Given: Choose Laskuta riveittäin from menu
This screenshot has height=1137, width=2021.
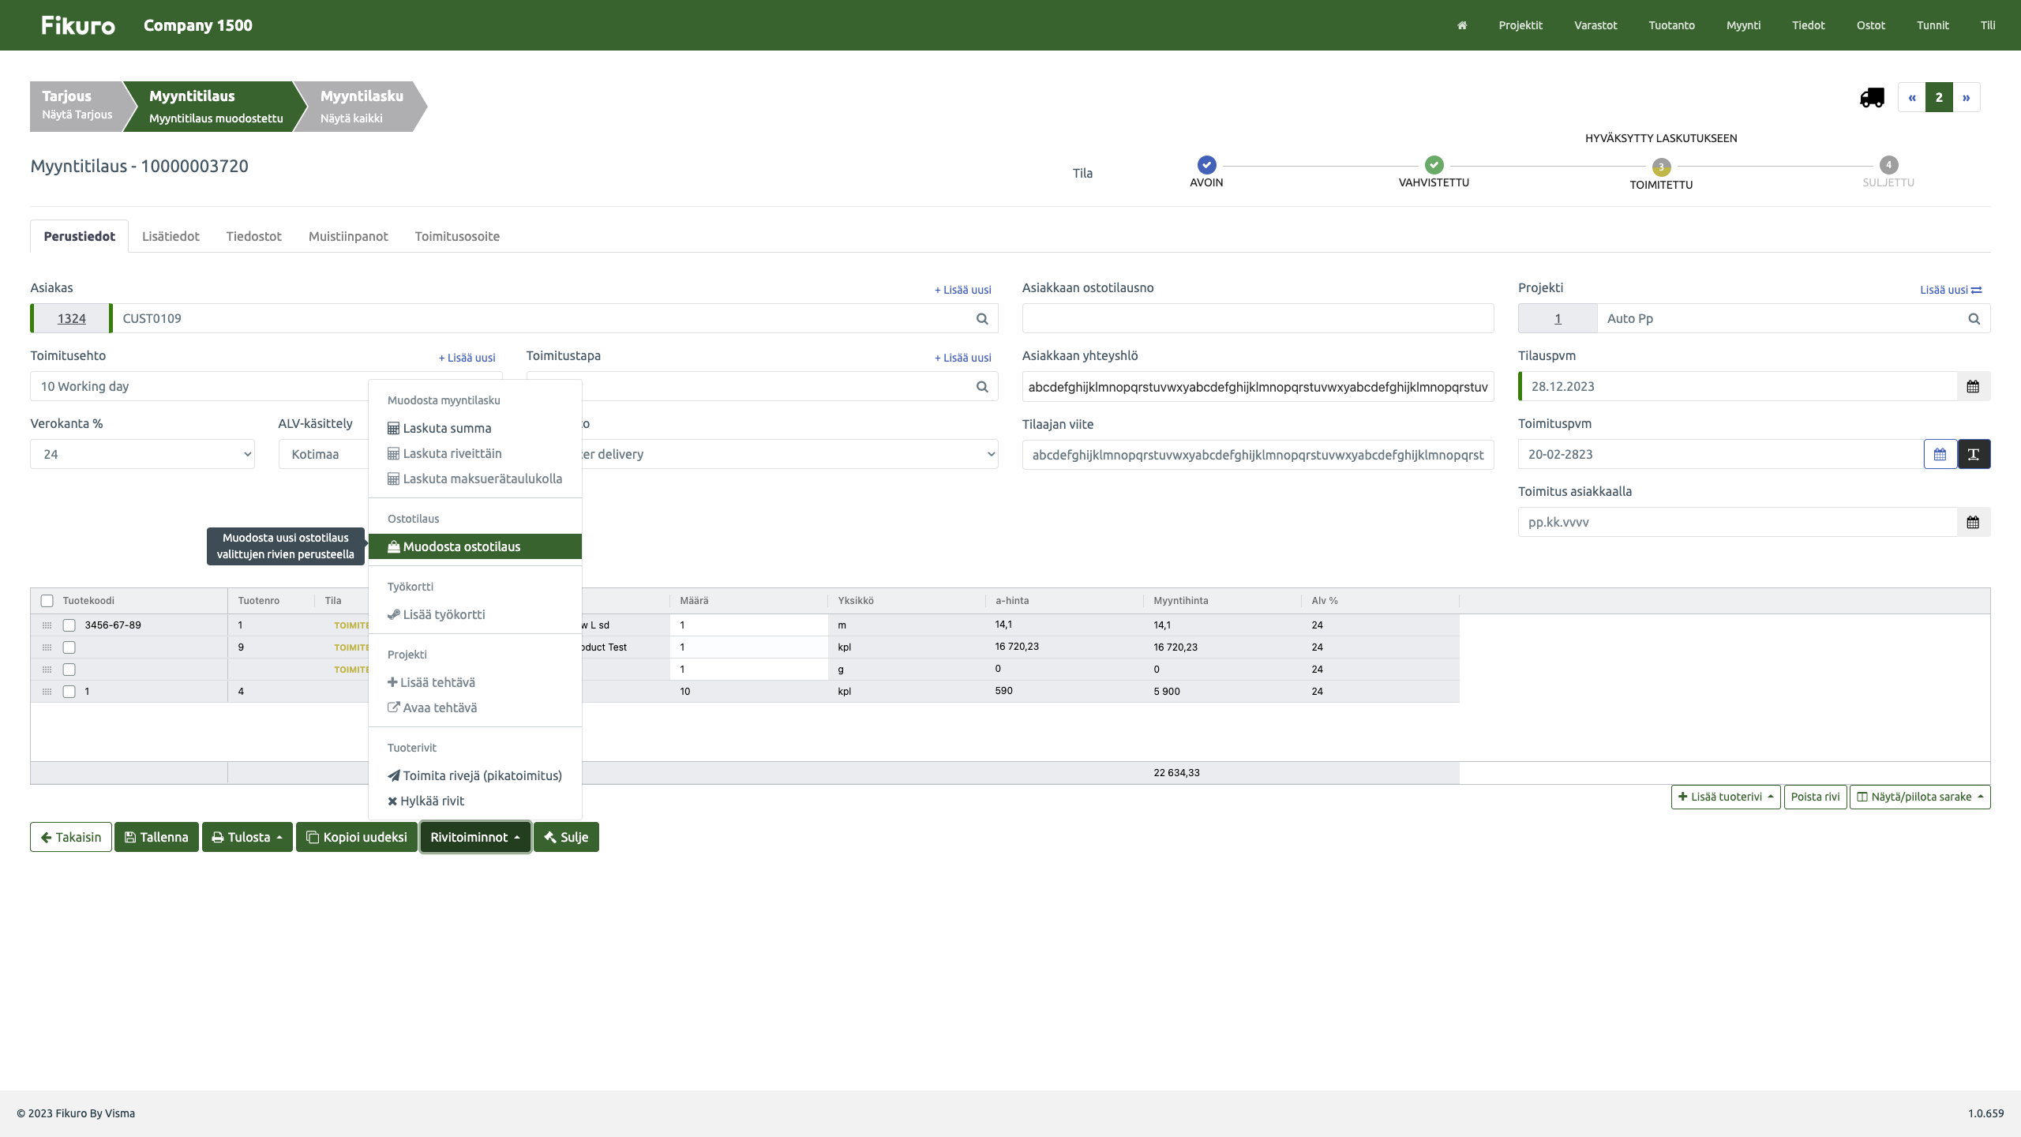Looking at the screenshot, I should click(x=474, y=453).
